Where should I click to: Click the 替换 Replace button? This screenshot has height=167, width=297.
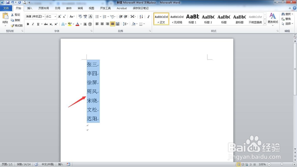286,19
